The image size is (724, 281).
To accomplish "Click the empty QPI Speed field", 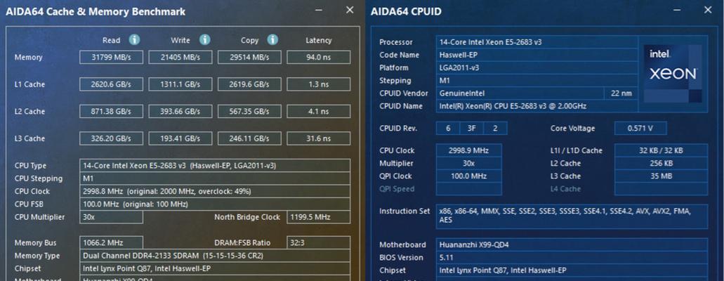I will pos(468,189).
